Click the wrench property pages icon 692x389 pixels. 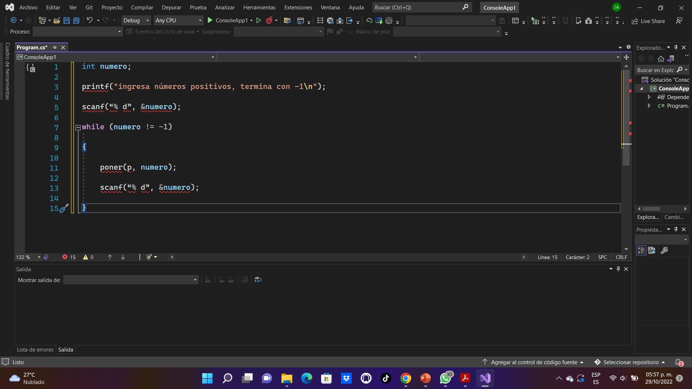coord(664,250)
